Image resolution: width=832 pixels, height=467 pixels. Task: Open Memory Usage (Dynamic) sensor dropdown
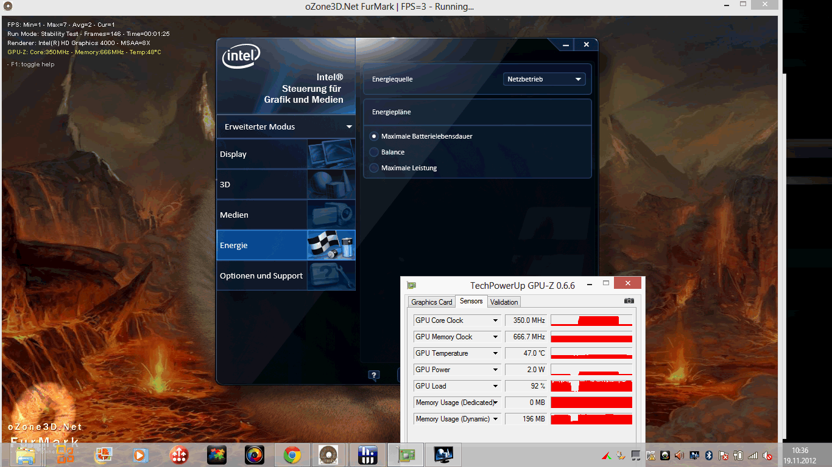tap(457, 419)
